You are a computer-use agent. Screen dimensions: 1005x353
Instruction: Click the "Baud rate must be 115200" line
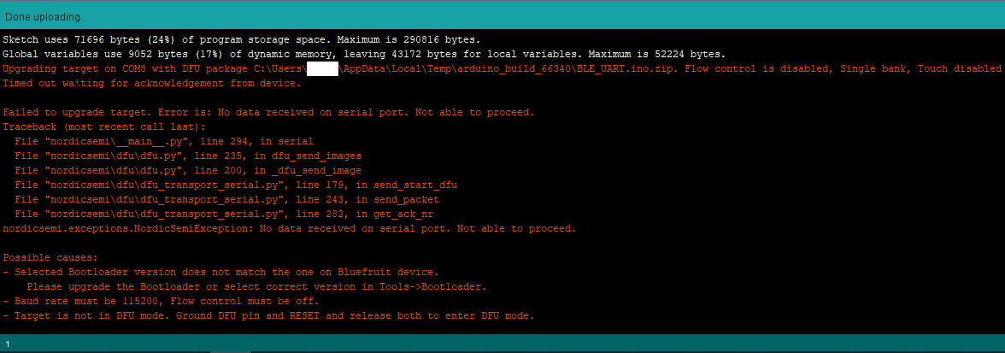(161, 301)
